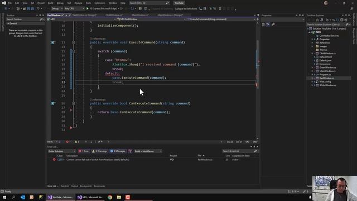
Task: Open the Debug menu
Action: pos(60,3)
